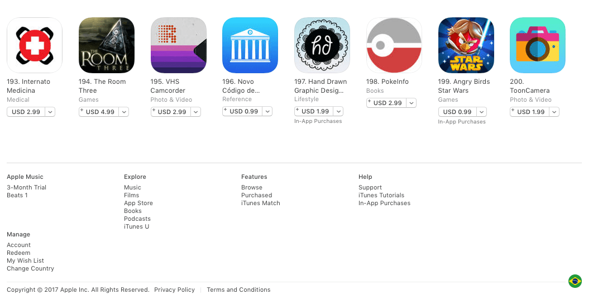Image resolution: width=593 pixels, height=294 pixels.
Task: Open Angry Birds Star Wars icon
Action: 466,45
